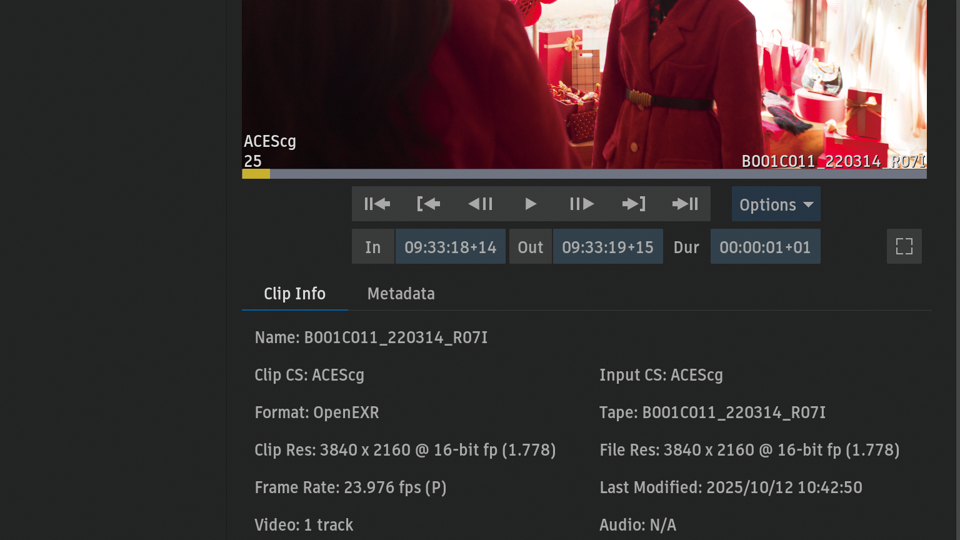The image size is (960, 540).
Task: Go to the In point marker
Action: (x=428, y=204)
